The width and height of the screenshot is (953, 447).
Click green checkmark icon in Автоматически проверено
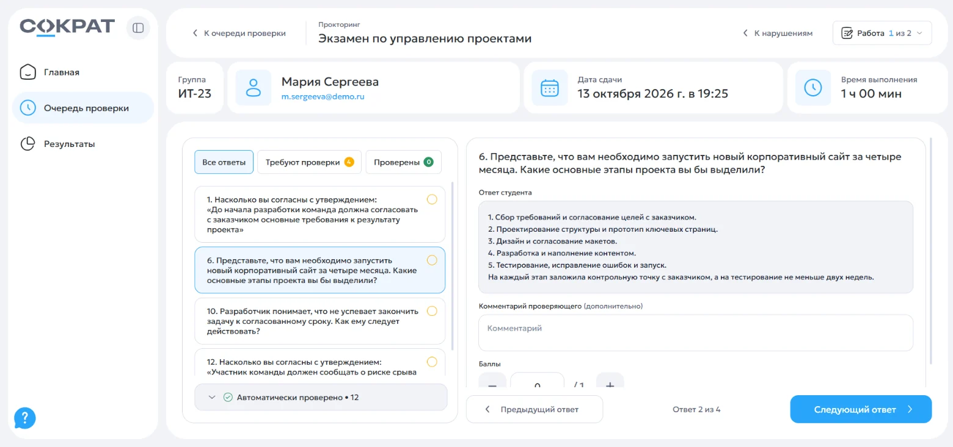[228, 398]
